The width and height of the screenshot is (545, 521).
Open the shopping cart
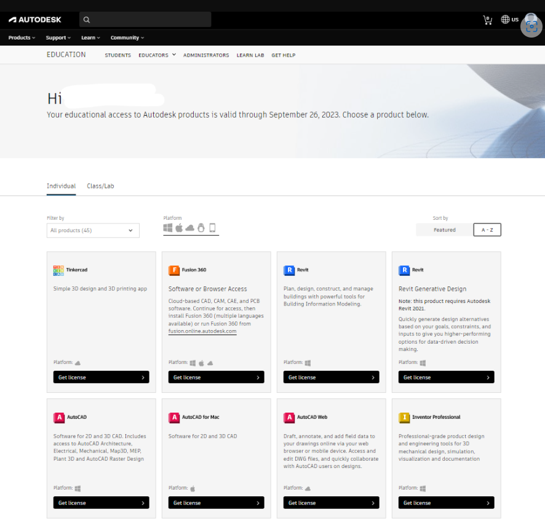tap(488, 20)
